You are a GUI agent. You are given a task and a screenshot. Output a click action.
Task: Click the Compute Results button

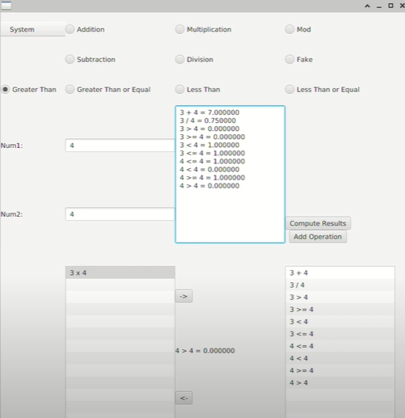(x=318, y=223)
